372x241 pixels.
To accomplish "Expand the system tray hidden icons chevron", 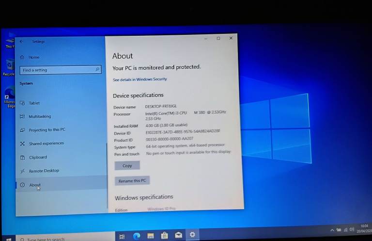I will tap(332, 230).
